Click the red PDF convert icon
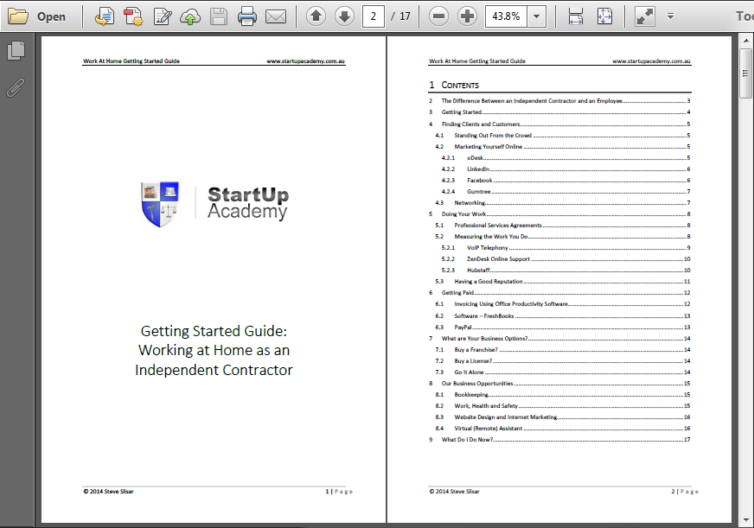The height and width of the screenshot is (528, 754). coord(132,16)
